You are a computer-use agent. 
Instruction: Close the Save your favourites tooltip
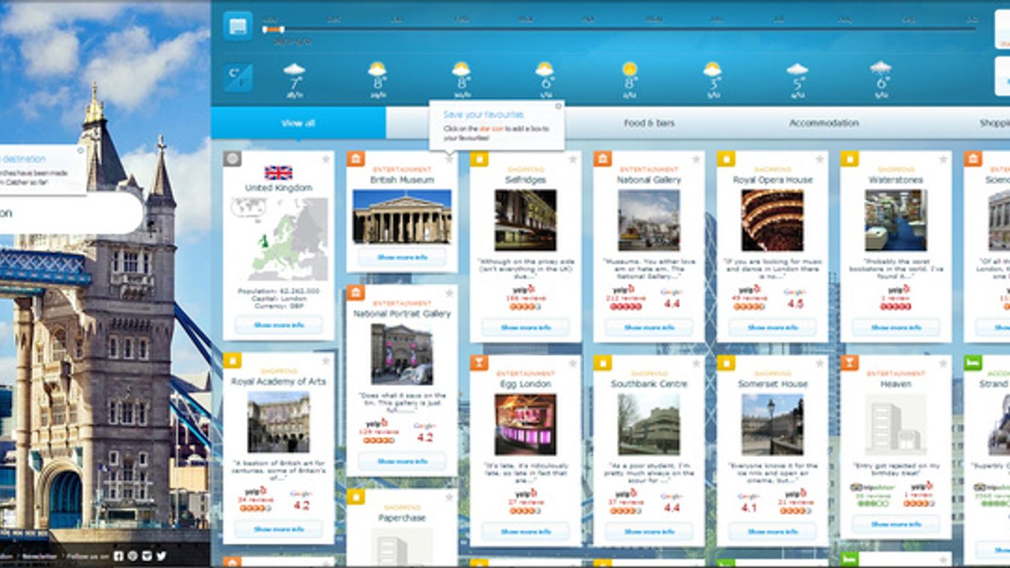pos(558,106)
